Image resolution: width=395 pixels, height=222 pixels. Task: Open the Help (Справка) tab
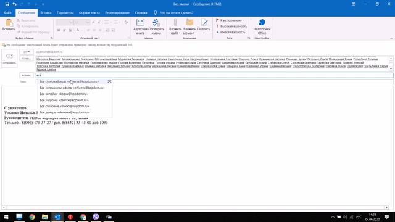click(x=141, y=12)
